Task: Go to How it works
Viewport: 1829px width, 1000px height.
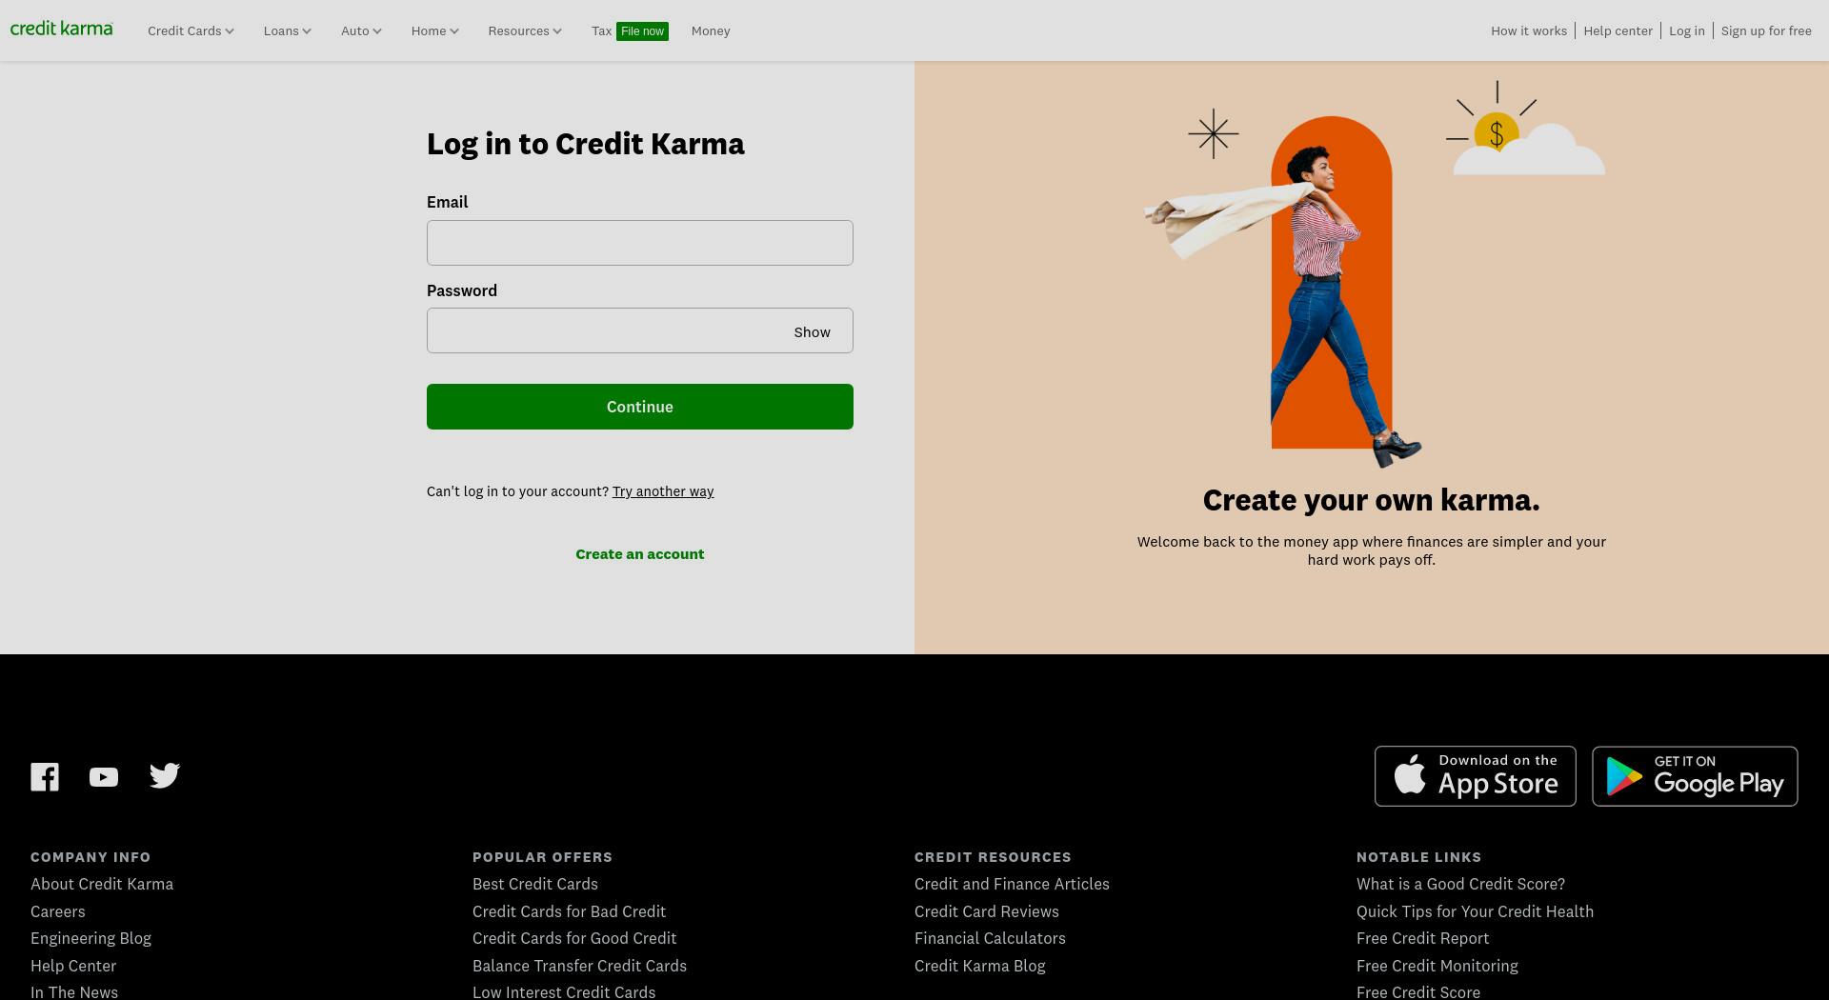Action: click(x=1528, y=31)
